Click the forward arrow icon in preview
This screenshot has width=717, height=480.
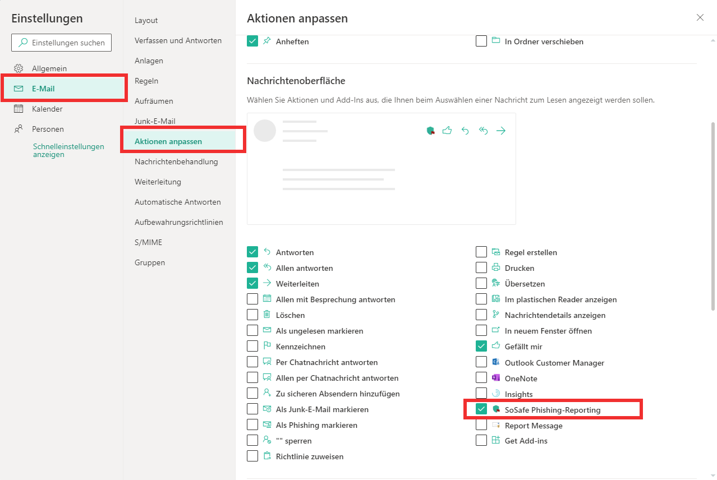pyautogui.click(x=501, y=131)
